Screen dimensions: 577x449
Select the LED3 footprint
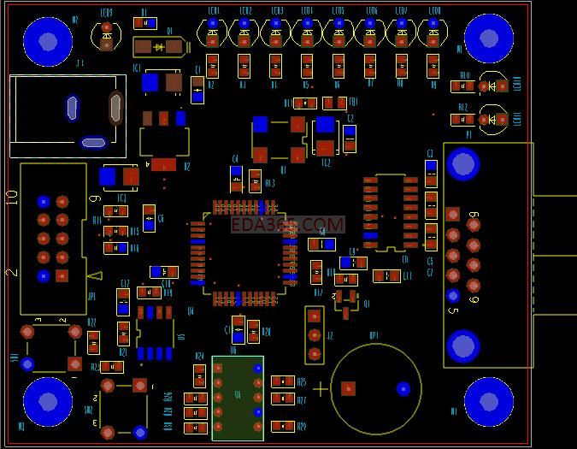[275, 32]
